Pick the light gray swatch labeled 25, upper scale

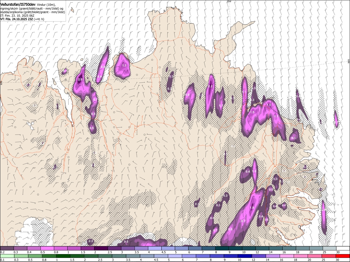click(x=329, y=248)
